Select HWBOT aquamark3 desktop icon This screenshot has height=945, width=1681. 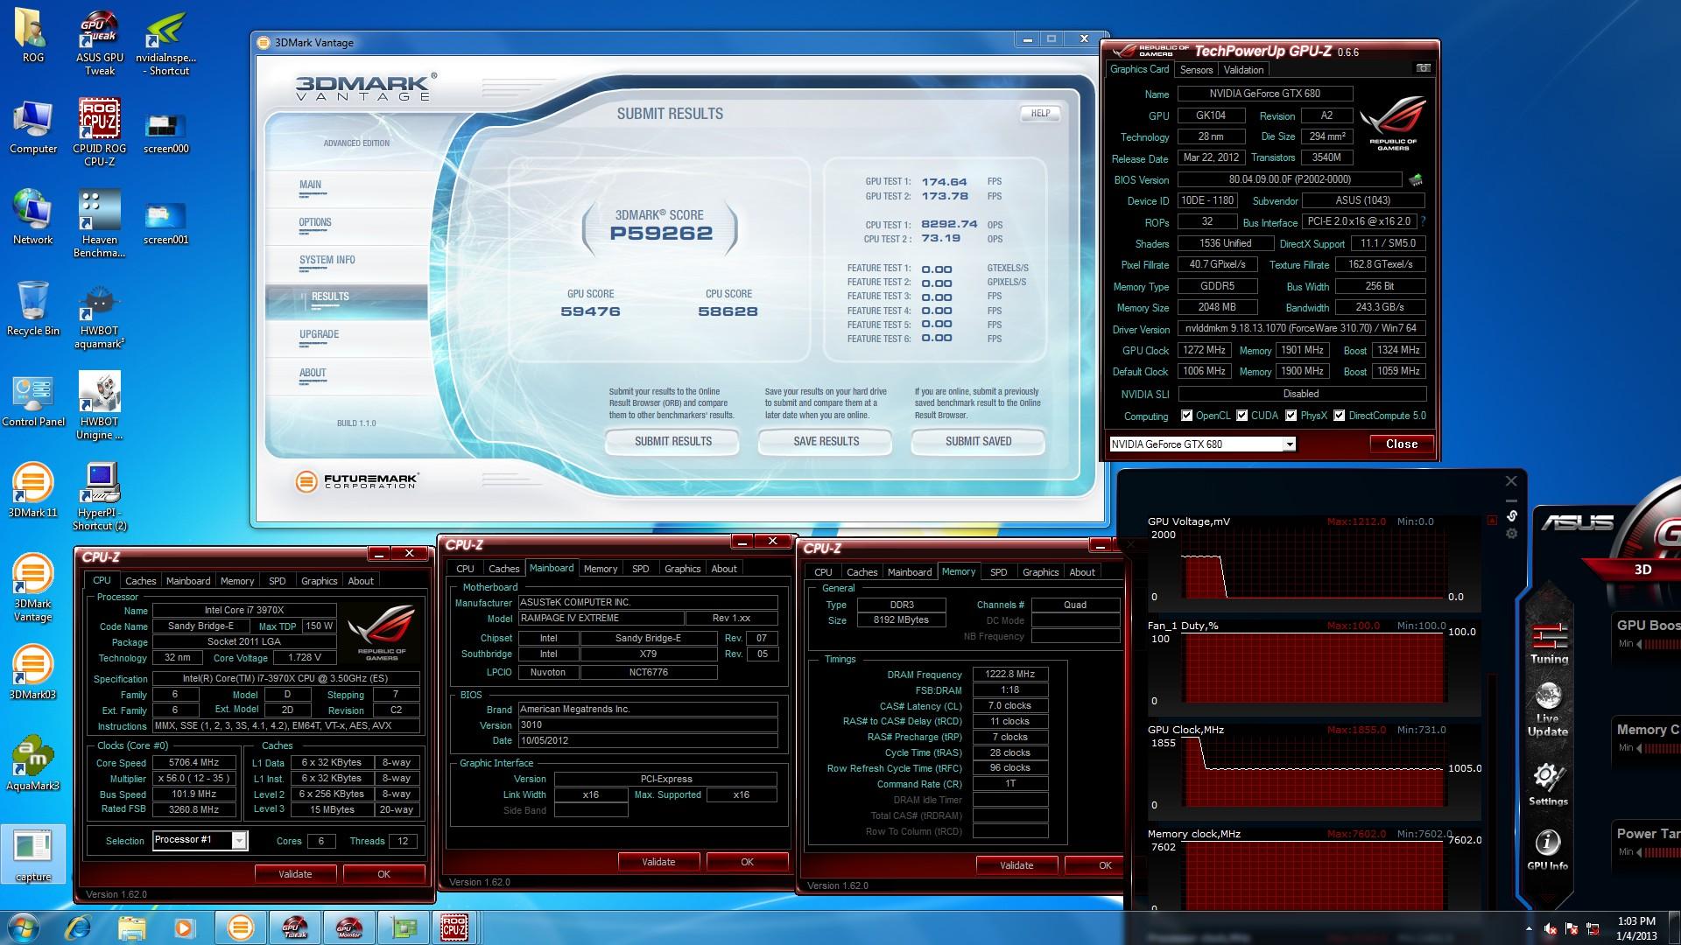100,316
